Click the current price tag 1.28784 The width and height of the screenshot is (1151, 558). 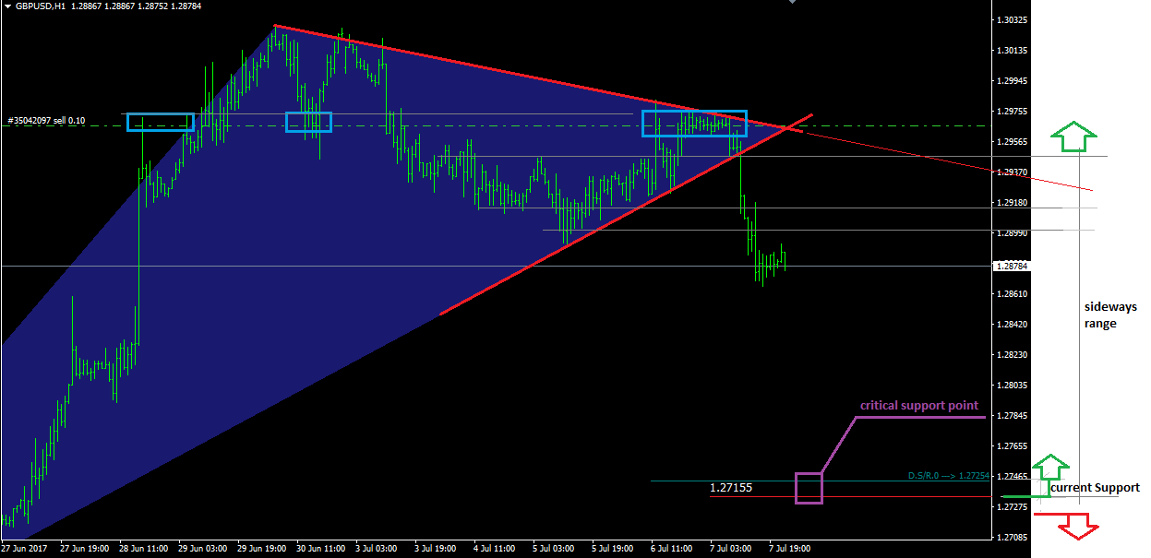point(1010,266)
